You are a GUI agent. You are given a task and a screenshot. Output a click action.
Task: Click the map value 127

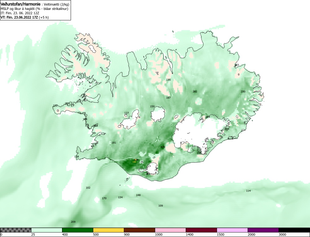point(126,113)
